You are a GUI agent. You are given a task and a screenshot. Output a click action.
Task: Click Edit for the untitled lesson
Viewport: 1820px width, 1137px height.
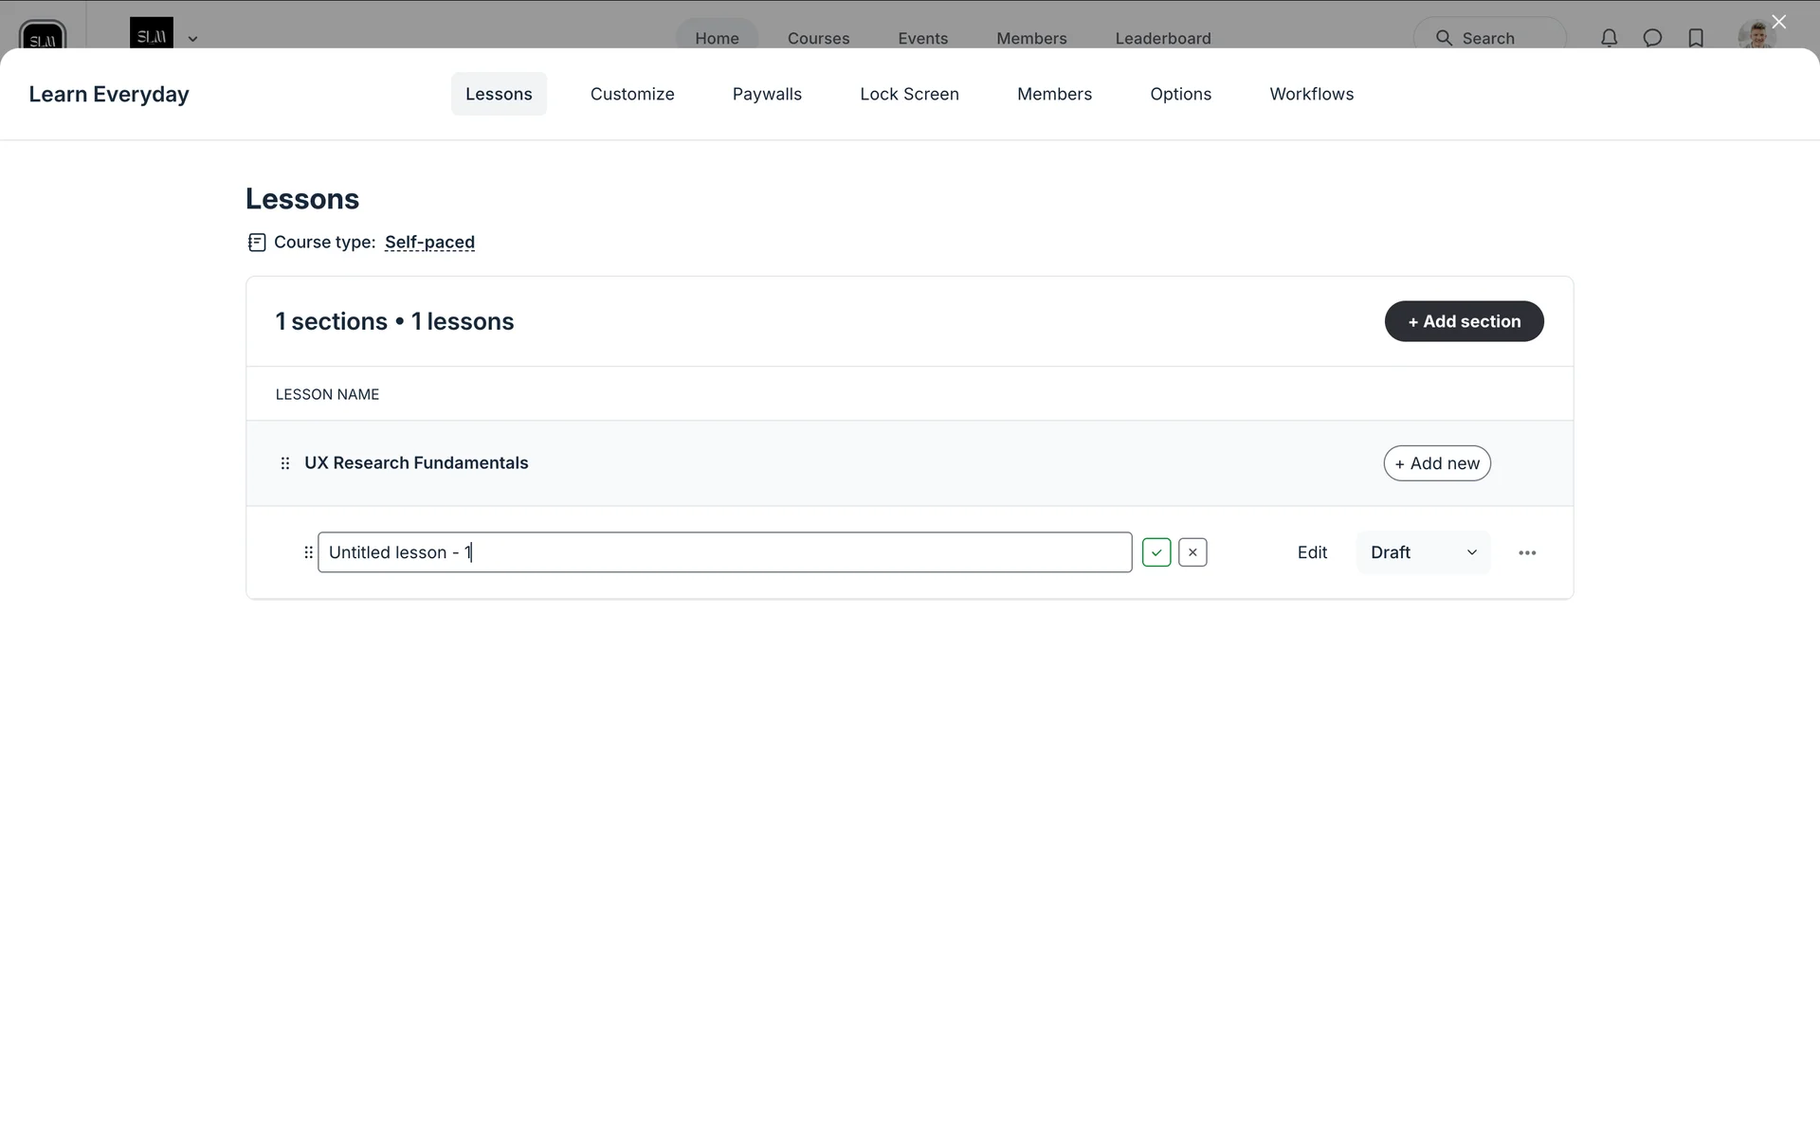[x=1312, y=552]
